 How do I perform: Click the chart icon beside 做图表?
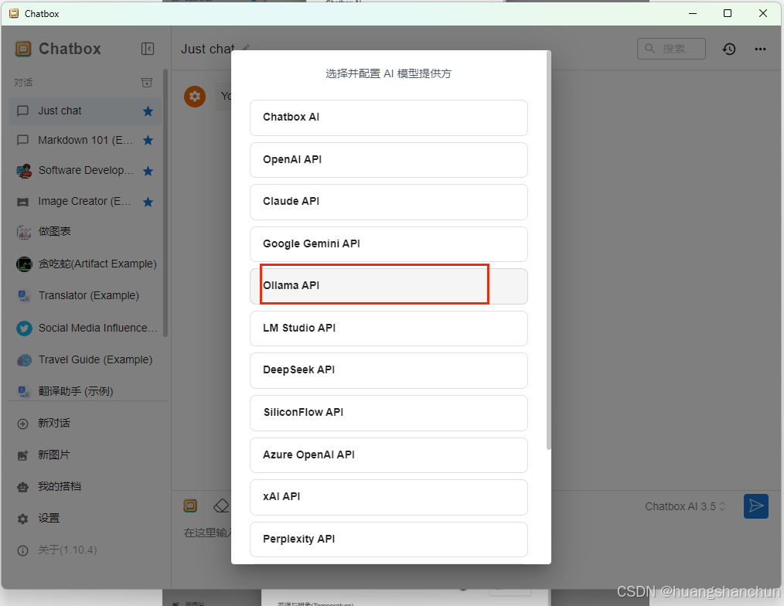[x=23, y=232]
